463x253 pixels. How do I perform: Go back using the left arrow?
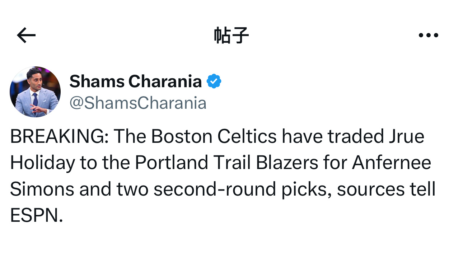tap(26, 36)
